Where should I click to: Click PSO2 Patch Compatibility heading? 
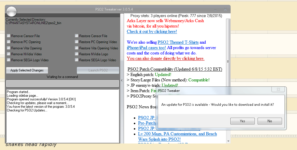(x=175, y=69)
